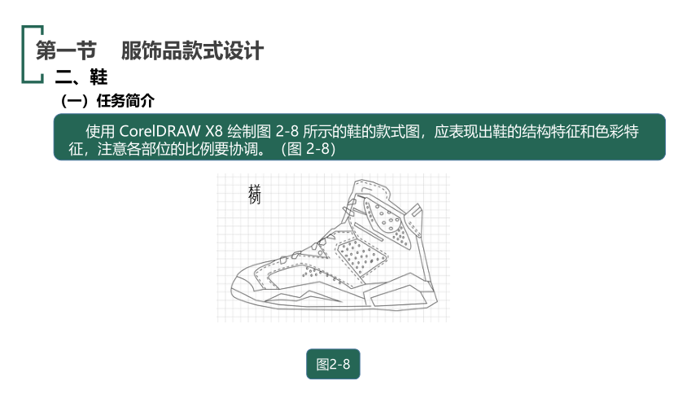Image resolution: width=700 pixels, height=394 pixels.
Task: Click the green bracket decoration beside title
Action: (32, 54)
